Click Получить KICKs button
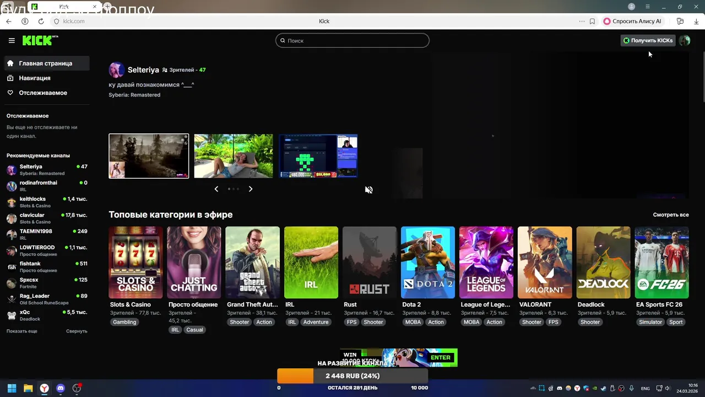This screenshot has width=705, height=397. tap(648, 40)
